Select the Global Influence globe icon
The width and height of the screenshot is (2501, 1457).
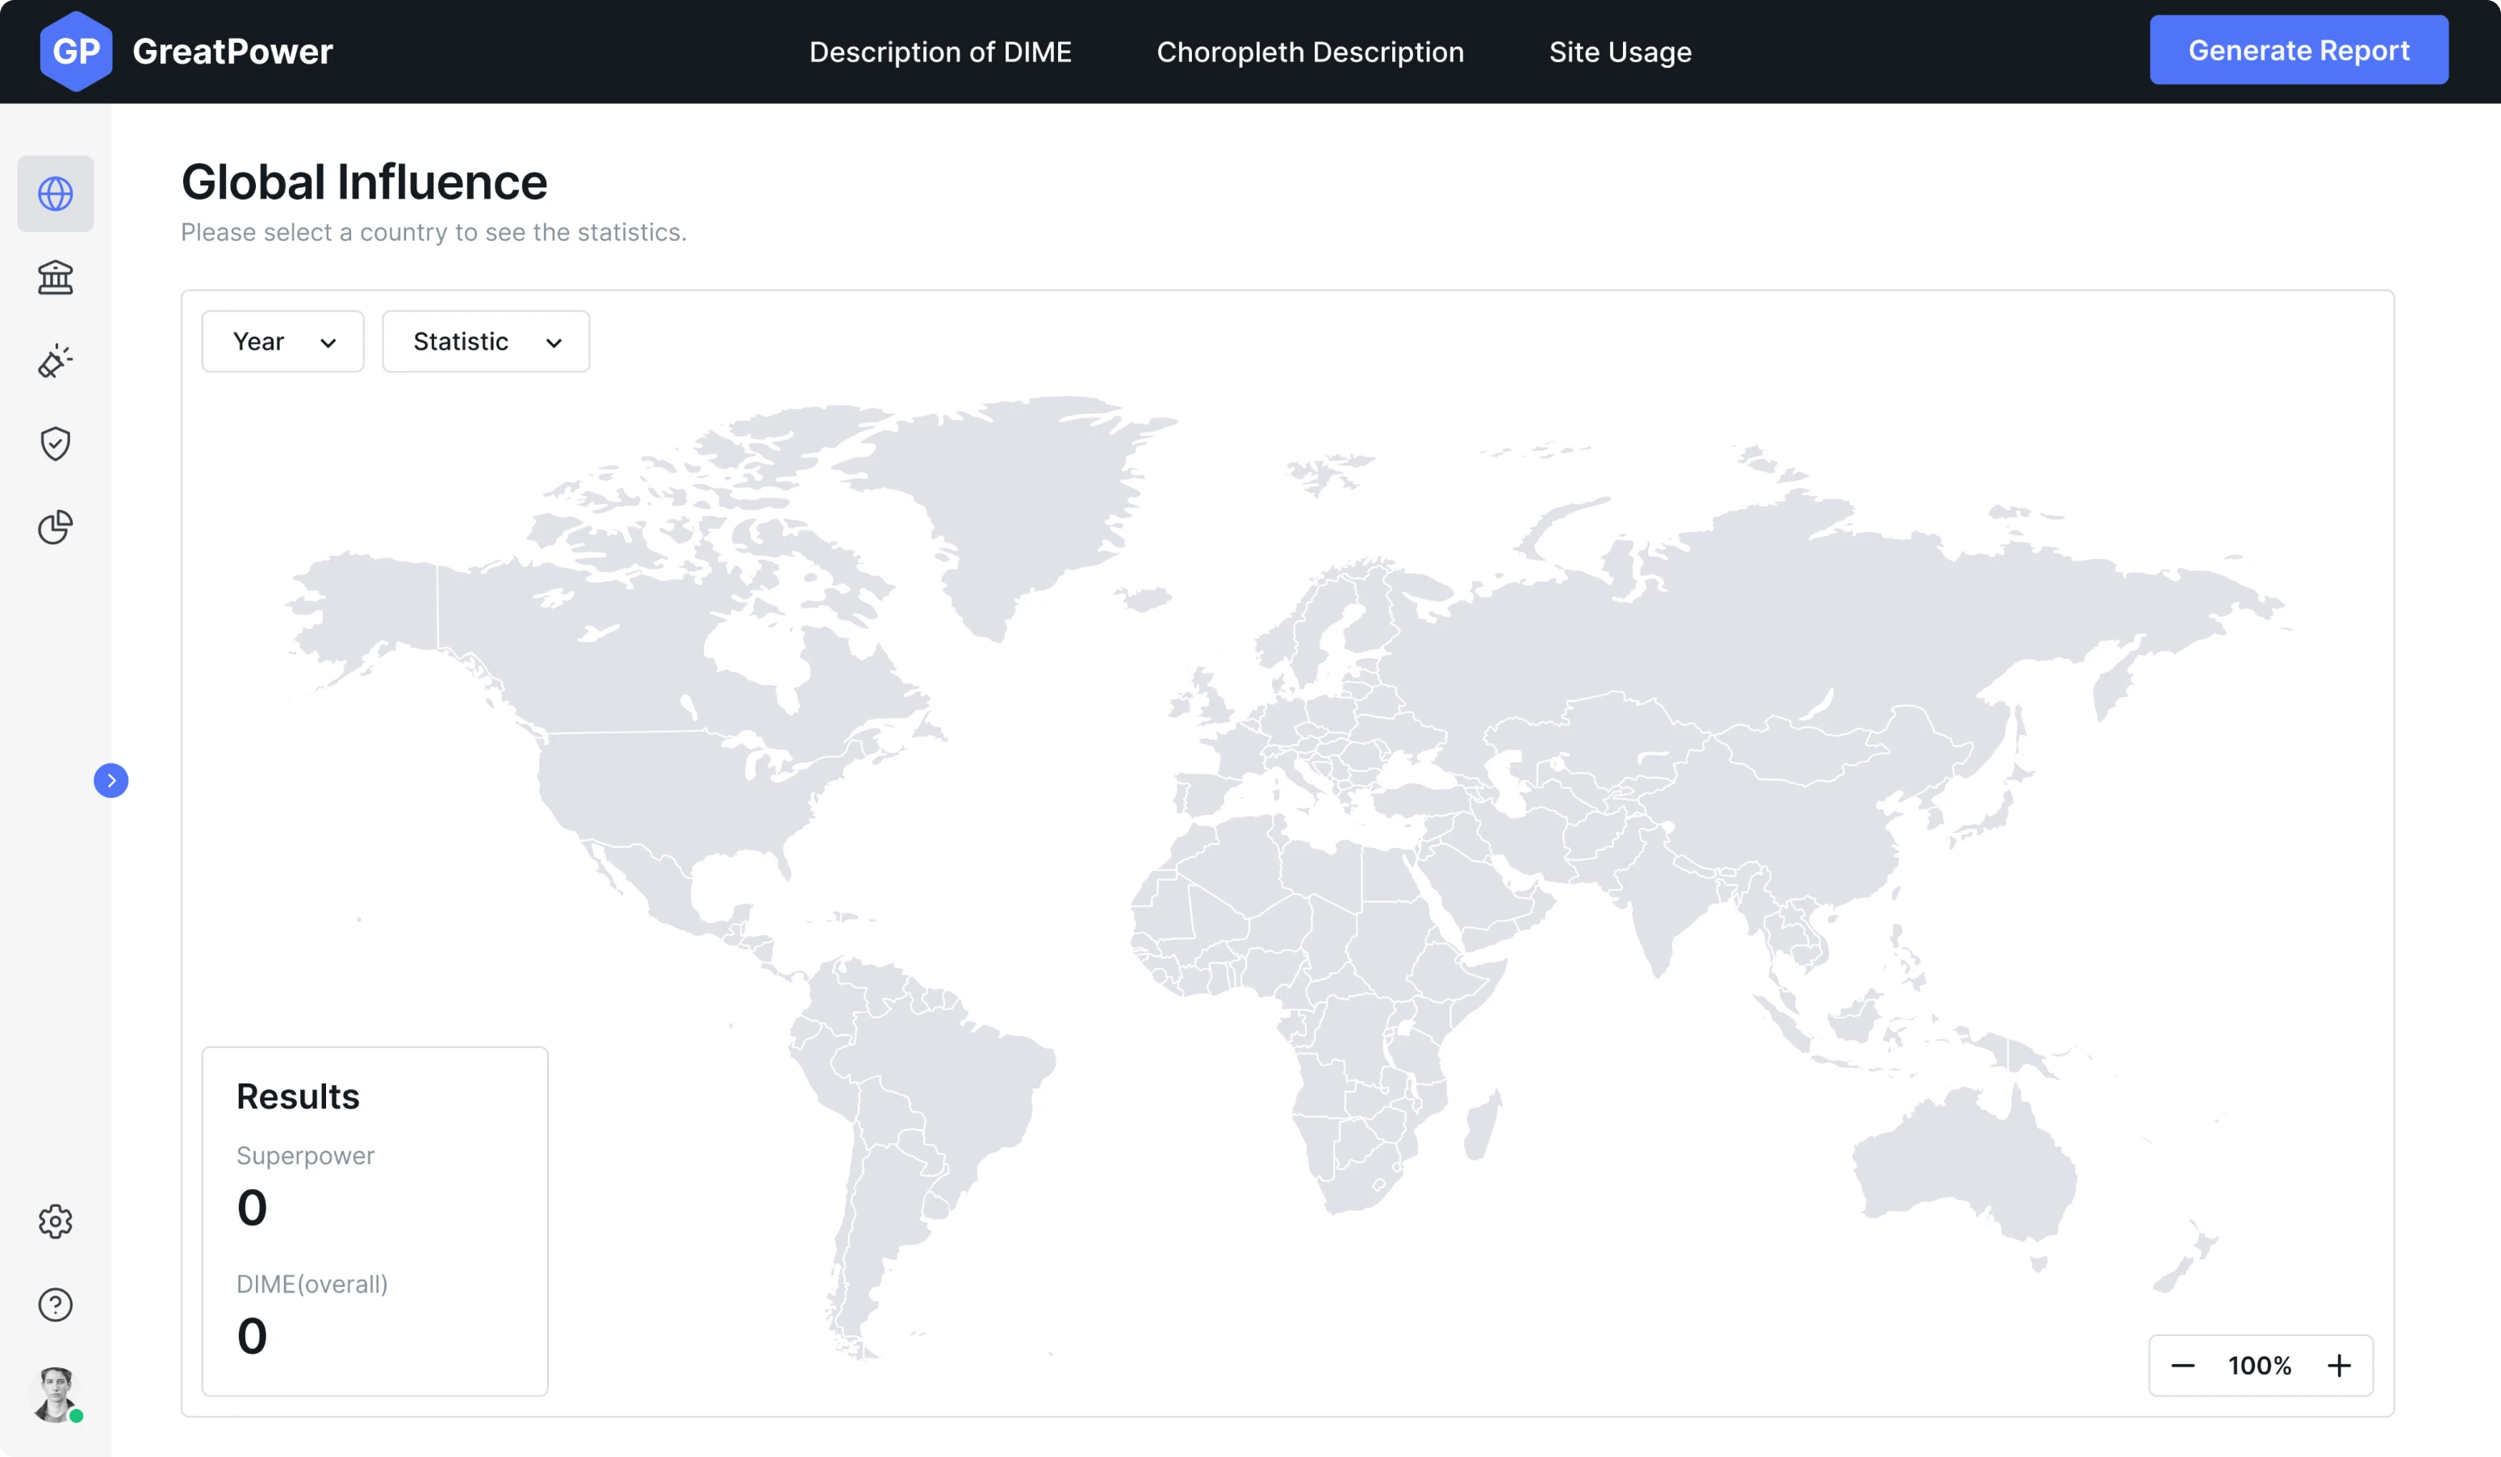55,194
